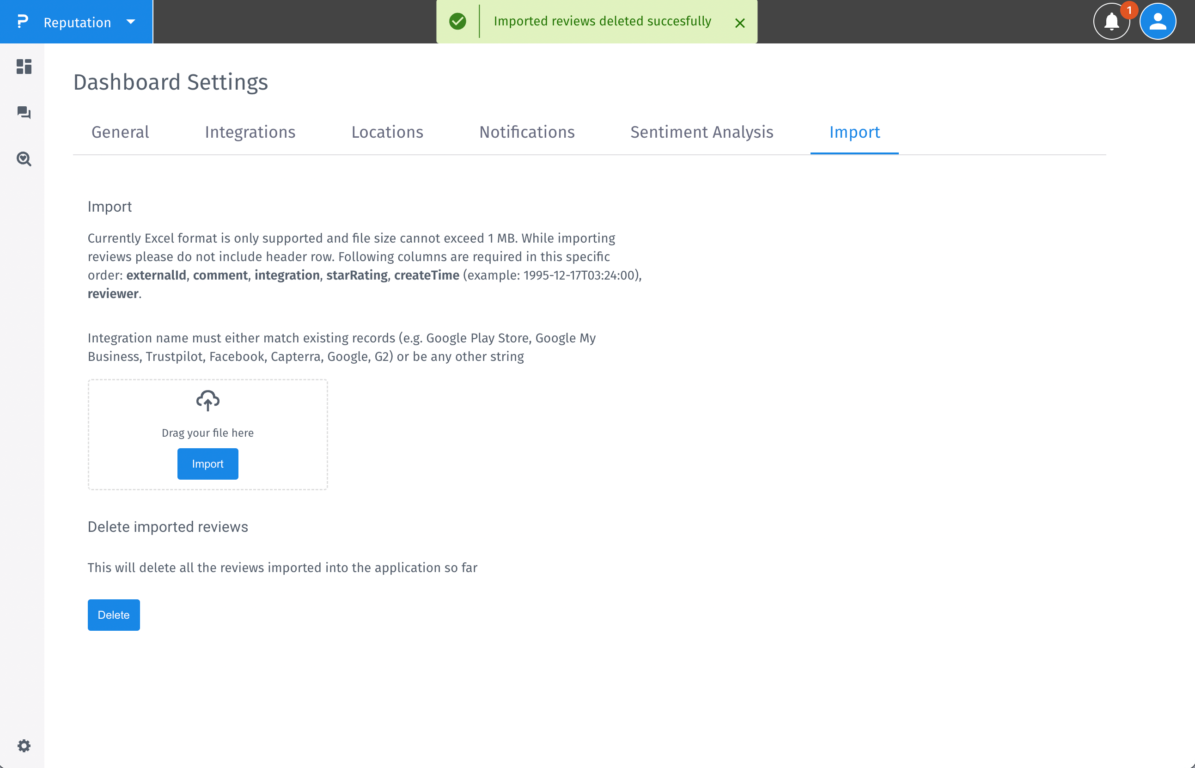Click the cloud upload icon
1195x768 pixels.
tap(207, 401)
